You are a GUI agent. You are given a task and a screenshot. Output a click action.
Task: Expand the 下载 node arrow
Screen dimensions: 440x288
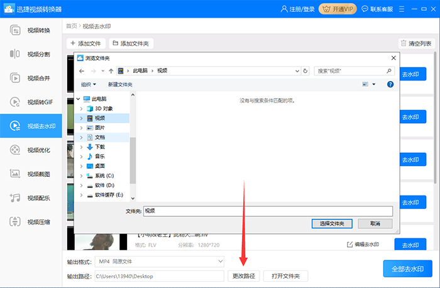click(81, 147)
